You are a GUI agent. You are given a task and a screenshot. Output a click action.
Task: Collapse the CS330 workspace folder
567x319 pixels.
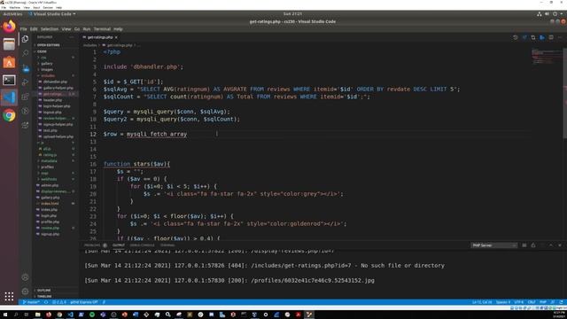[x=42, y=51]
